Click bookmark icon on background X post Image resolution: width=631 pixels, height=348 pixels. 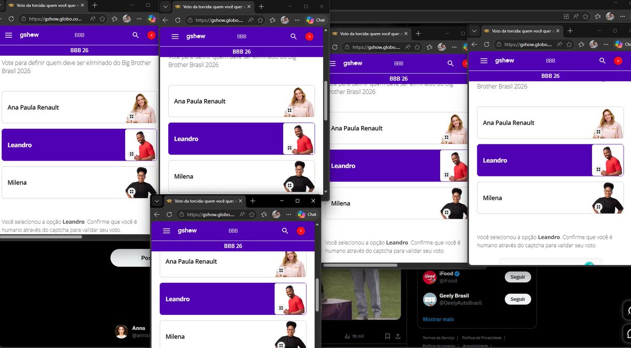pyautogui.click(x=388, y=336)
